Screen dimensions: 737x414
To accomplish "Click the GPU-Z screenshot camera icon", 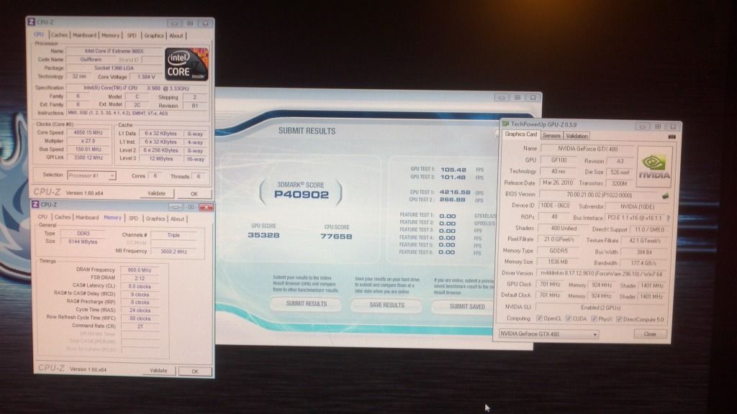I will [672, 137].
